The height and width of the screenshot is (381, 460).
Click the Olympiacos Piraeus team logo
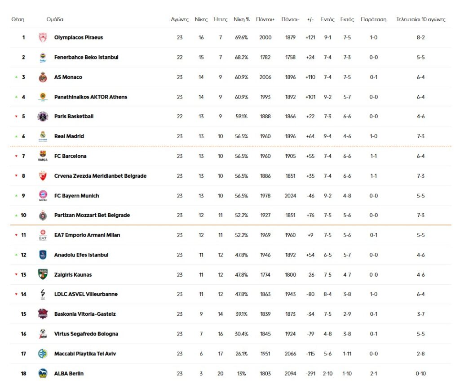tap(43, 38)
